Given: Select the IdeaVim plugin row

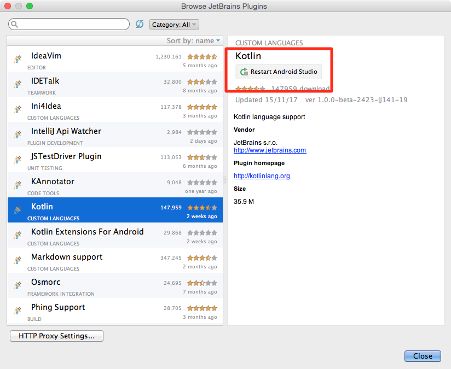Looking at the screenshot, I should (x=115, y=59).
